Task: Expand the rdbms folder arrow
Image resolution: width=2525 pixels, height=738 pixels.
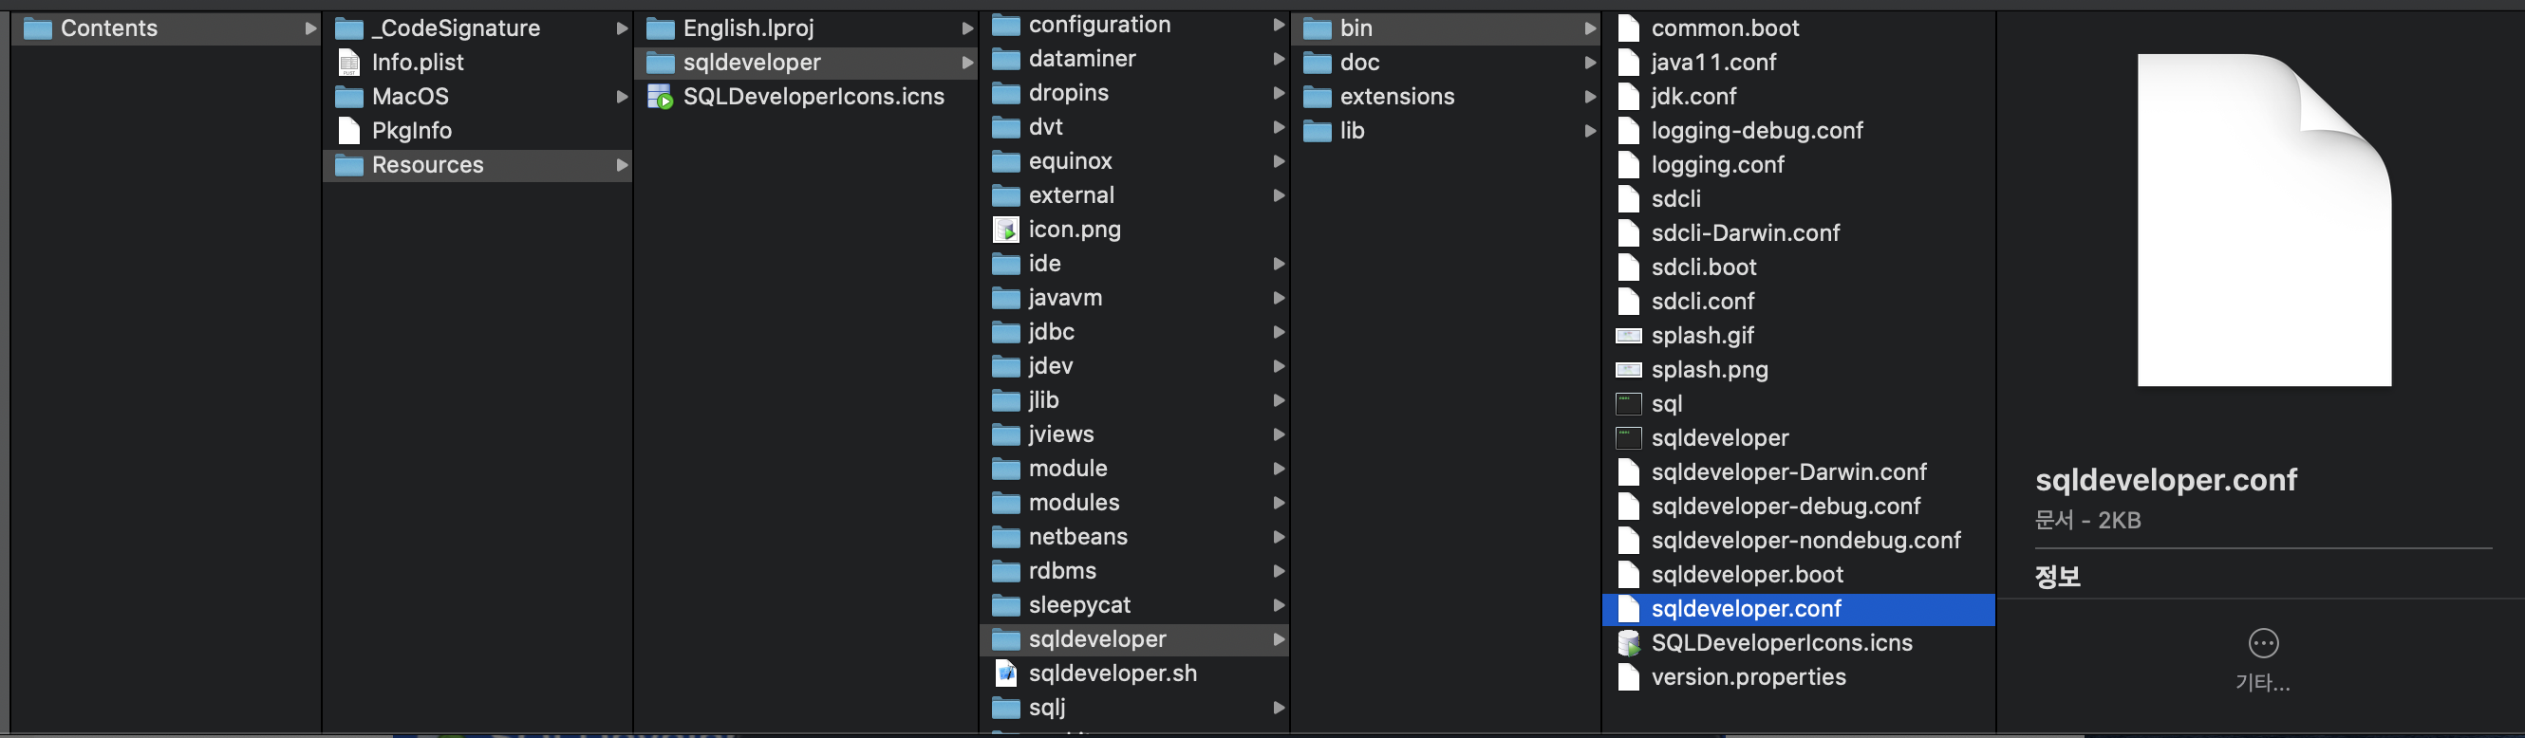Action: [1279, 570]
